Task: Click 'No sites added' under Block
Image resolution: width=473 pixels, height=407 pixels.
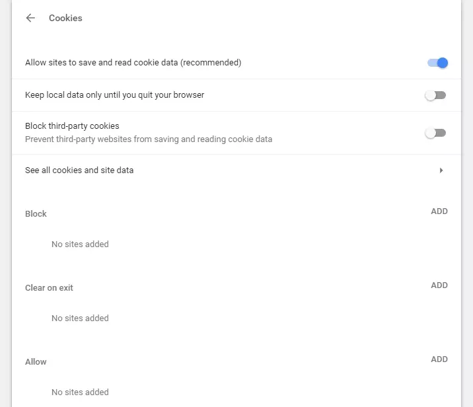Action: pyautogui.click(x=80, y=244)
